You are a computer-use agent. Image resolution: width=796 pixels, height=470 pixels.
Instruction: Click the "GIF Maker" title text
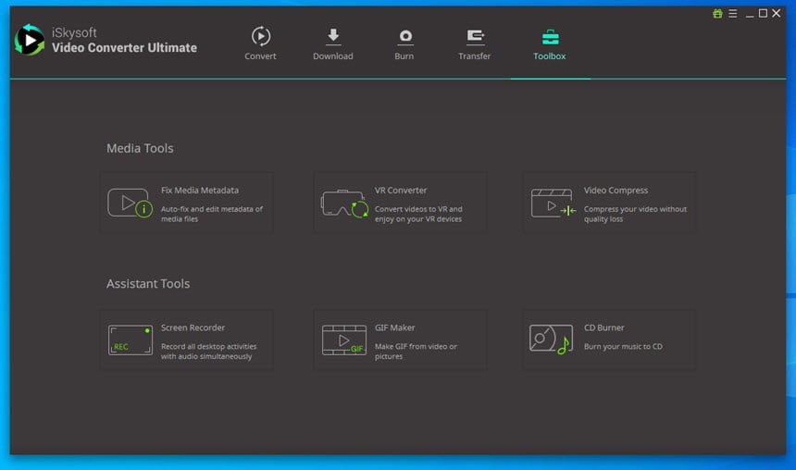(394, 328)
